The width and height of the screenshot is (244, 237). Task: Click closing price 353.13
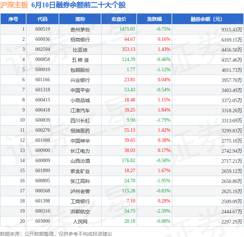128,49
